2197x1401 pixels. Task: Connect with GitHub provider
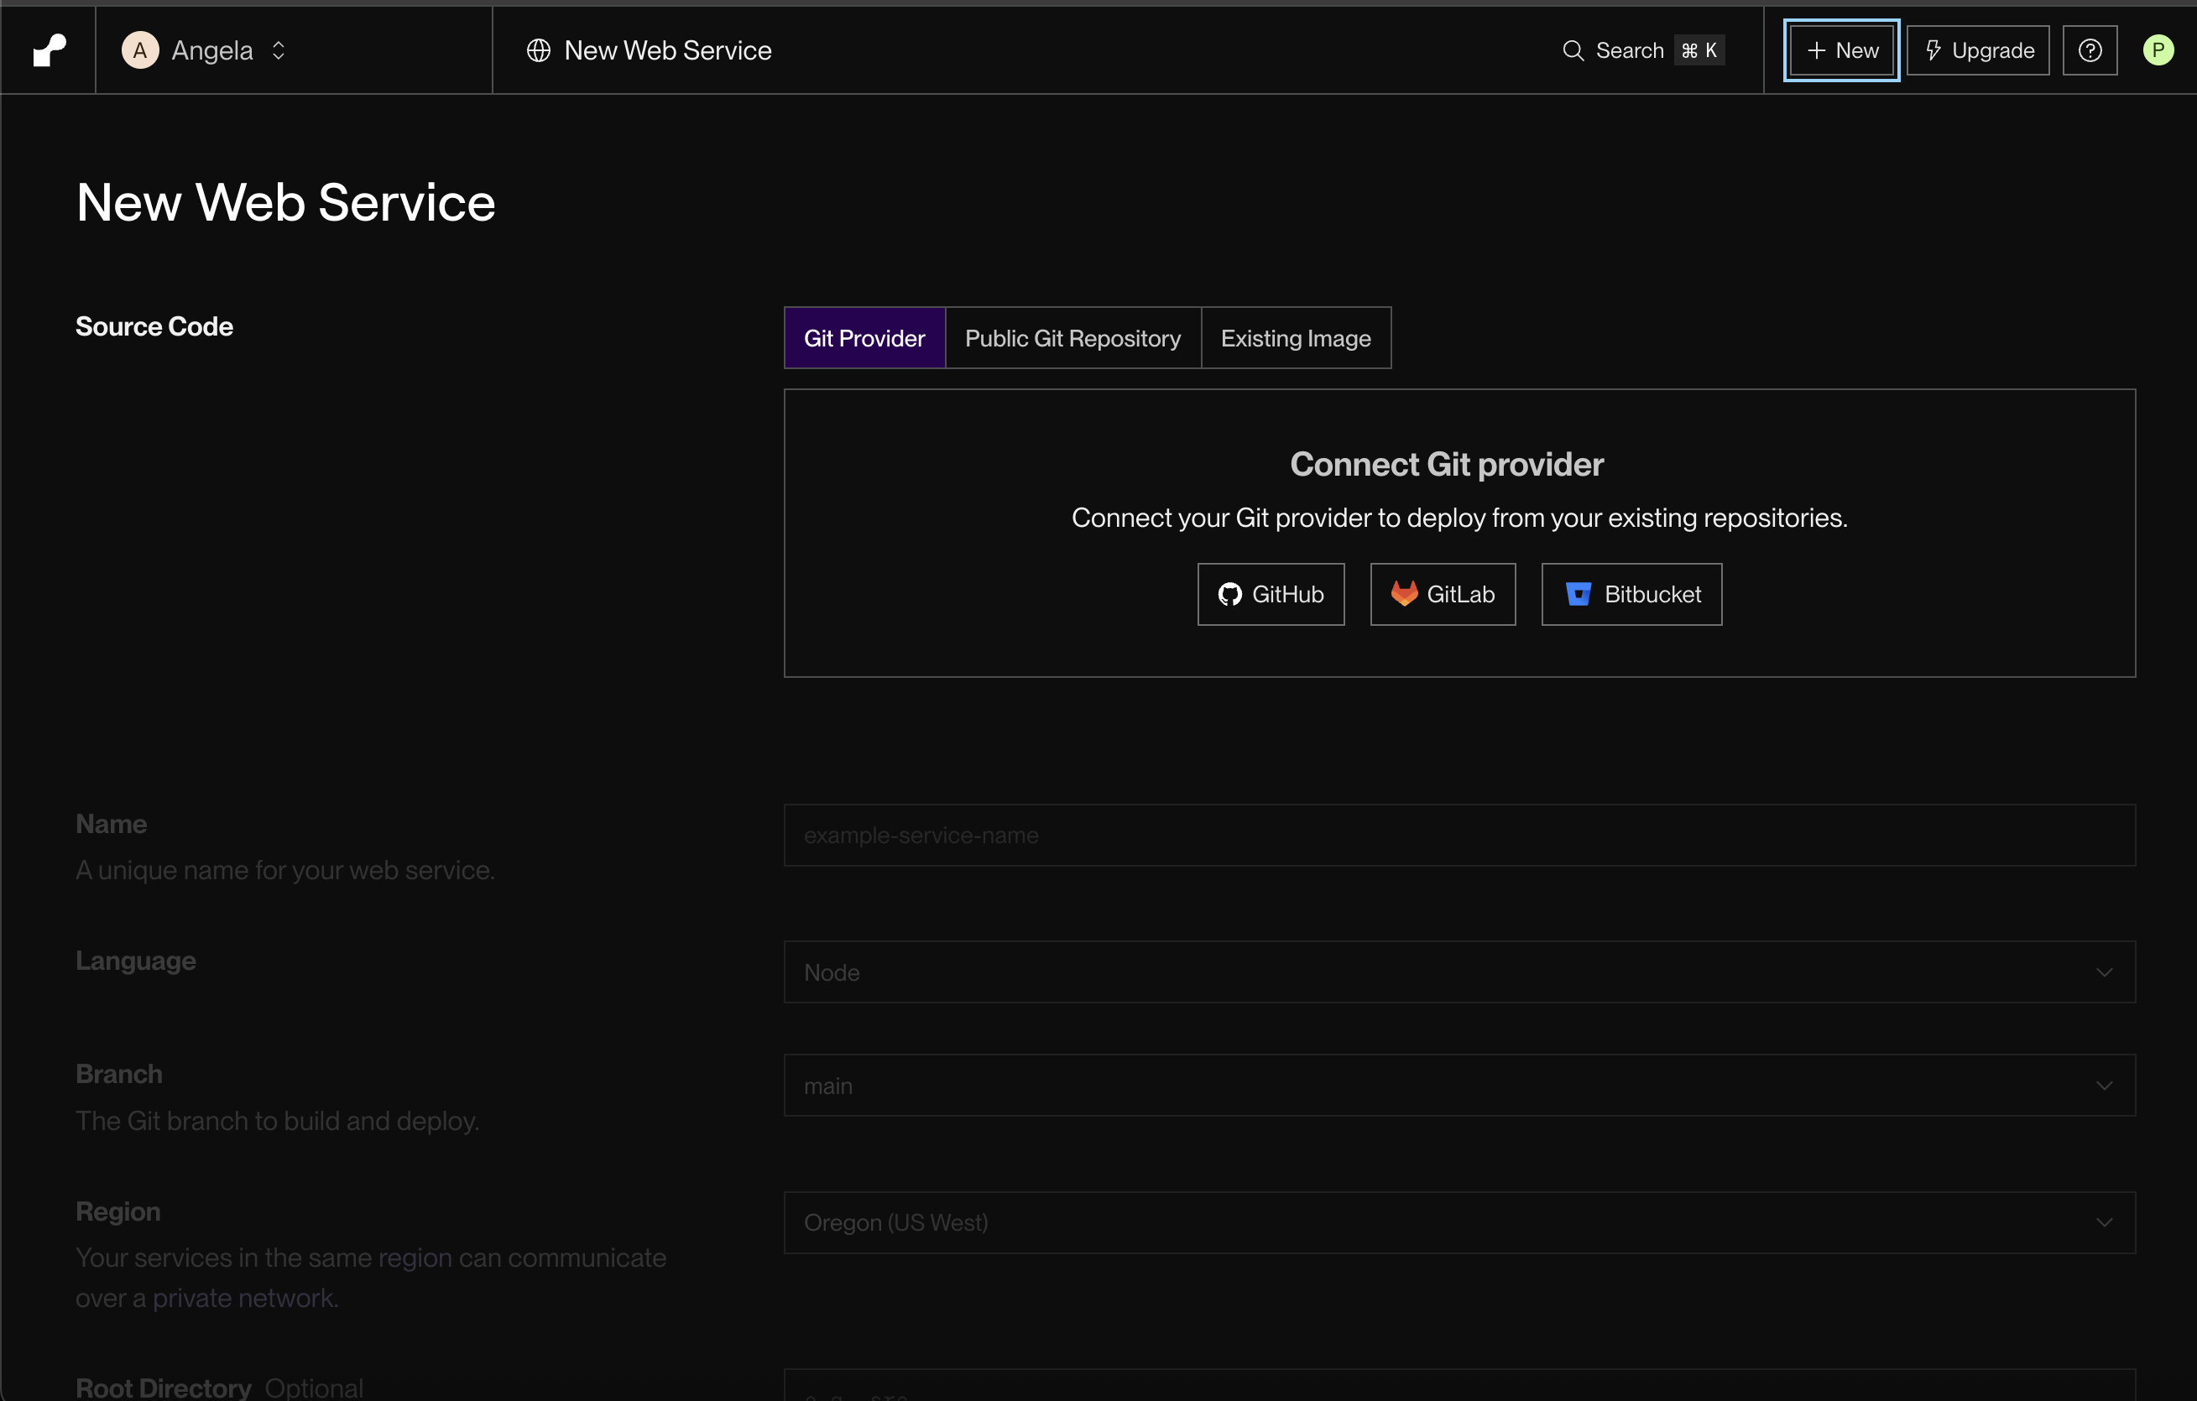pyautogui.click(x=1270, y=595)
